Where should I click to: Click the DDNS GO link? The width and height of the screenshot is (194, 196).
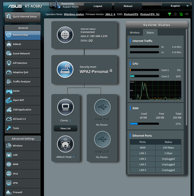[91, 41]
